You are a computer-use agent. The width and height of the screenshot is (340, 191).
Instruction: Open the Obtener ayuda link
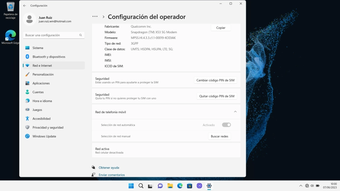[109, 167]
